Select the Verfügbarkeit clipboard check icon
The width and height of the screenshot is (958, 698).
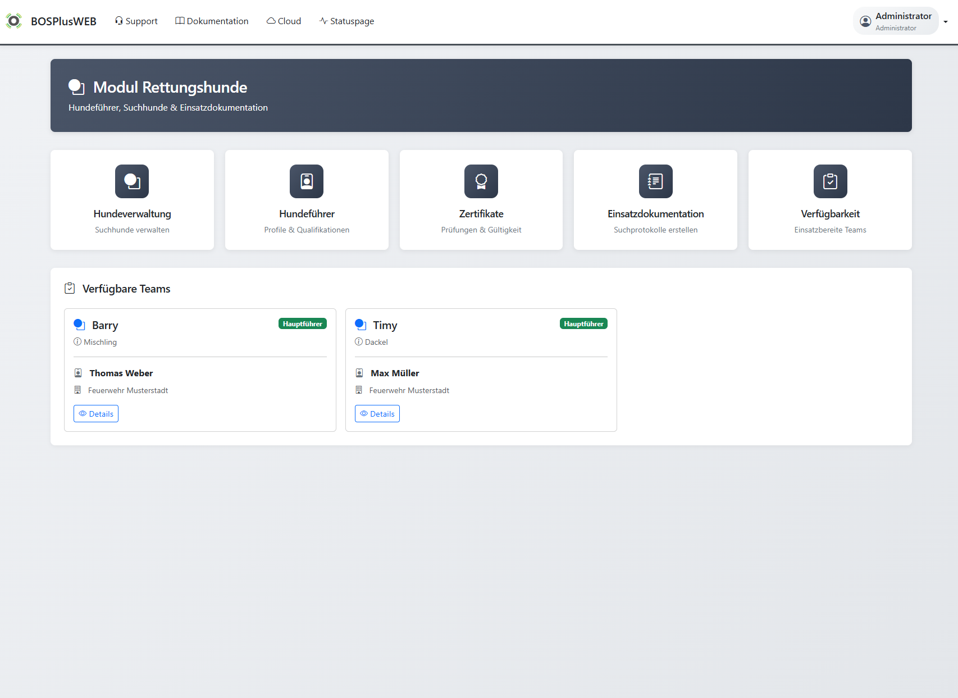830,181
